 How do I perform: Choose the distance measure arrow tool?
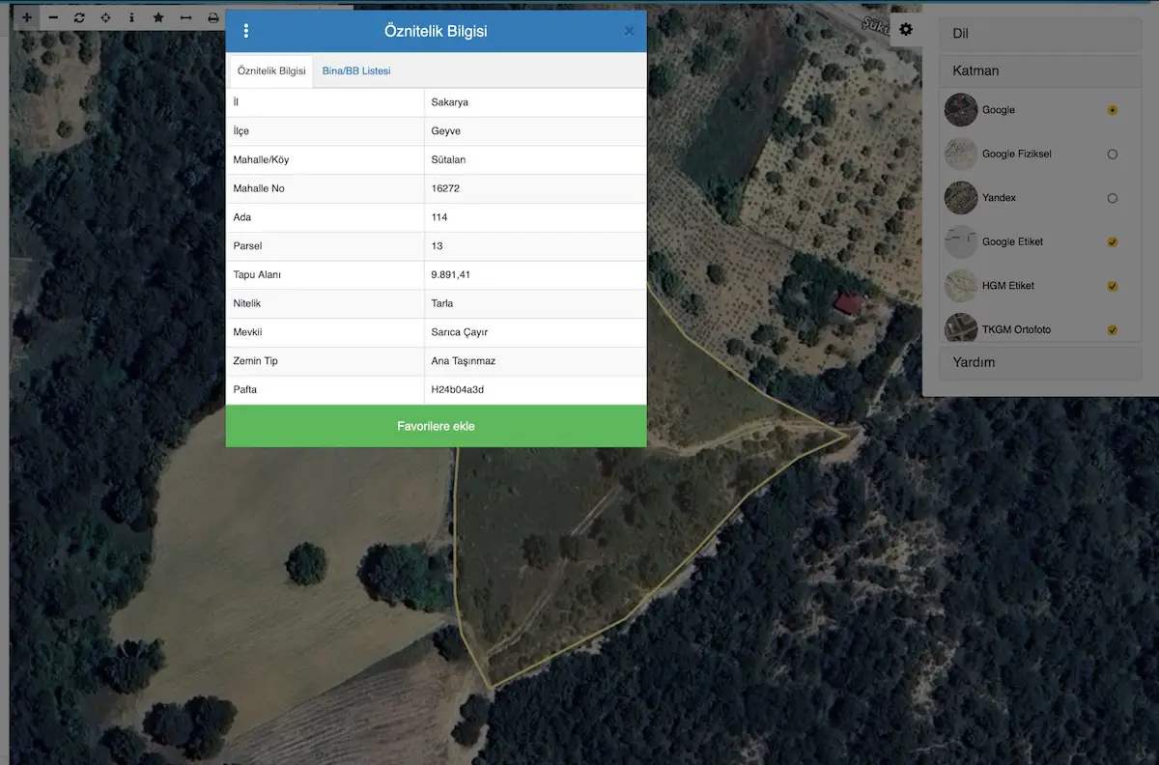pyautogui.click(x=185, y=17)
